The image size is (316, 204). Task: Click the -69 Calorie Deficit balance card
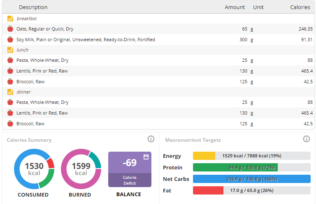tap(130, 169)
